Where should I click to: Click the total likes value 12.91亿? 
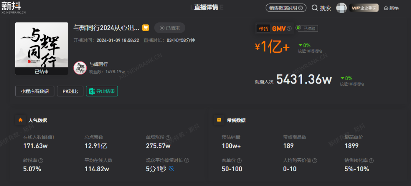coord(96,146)
